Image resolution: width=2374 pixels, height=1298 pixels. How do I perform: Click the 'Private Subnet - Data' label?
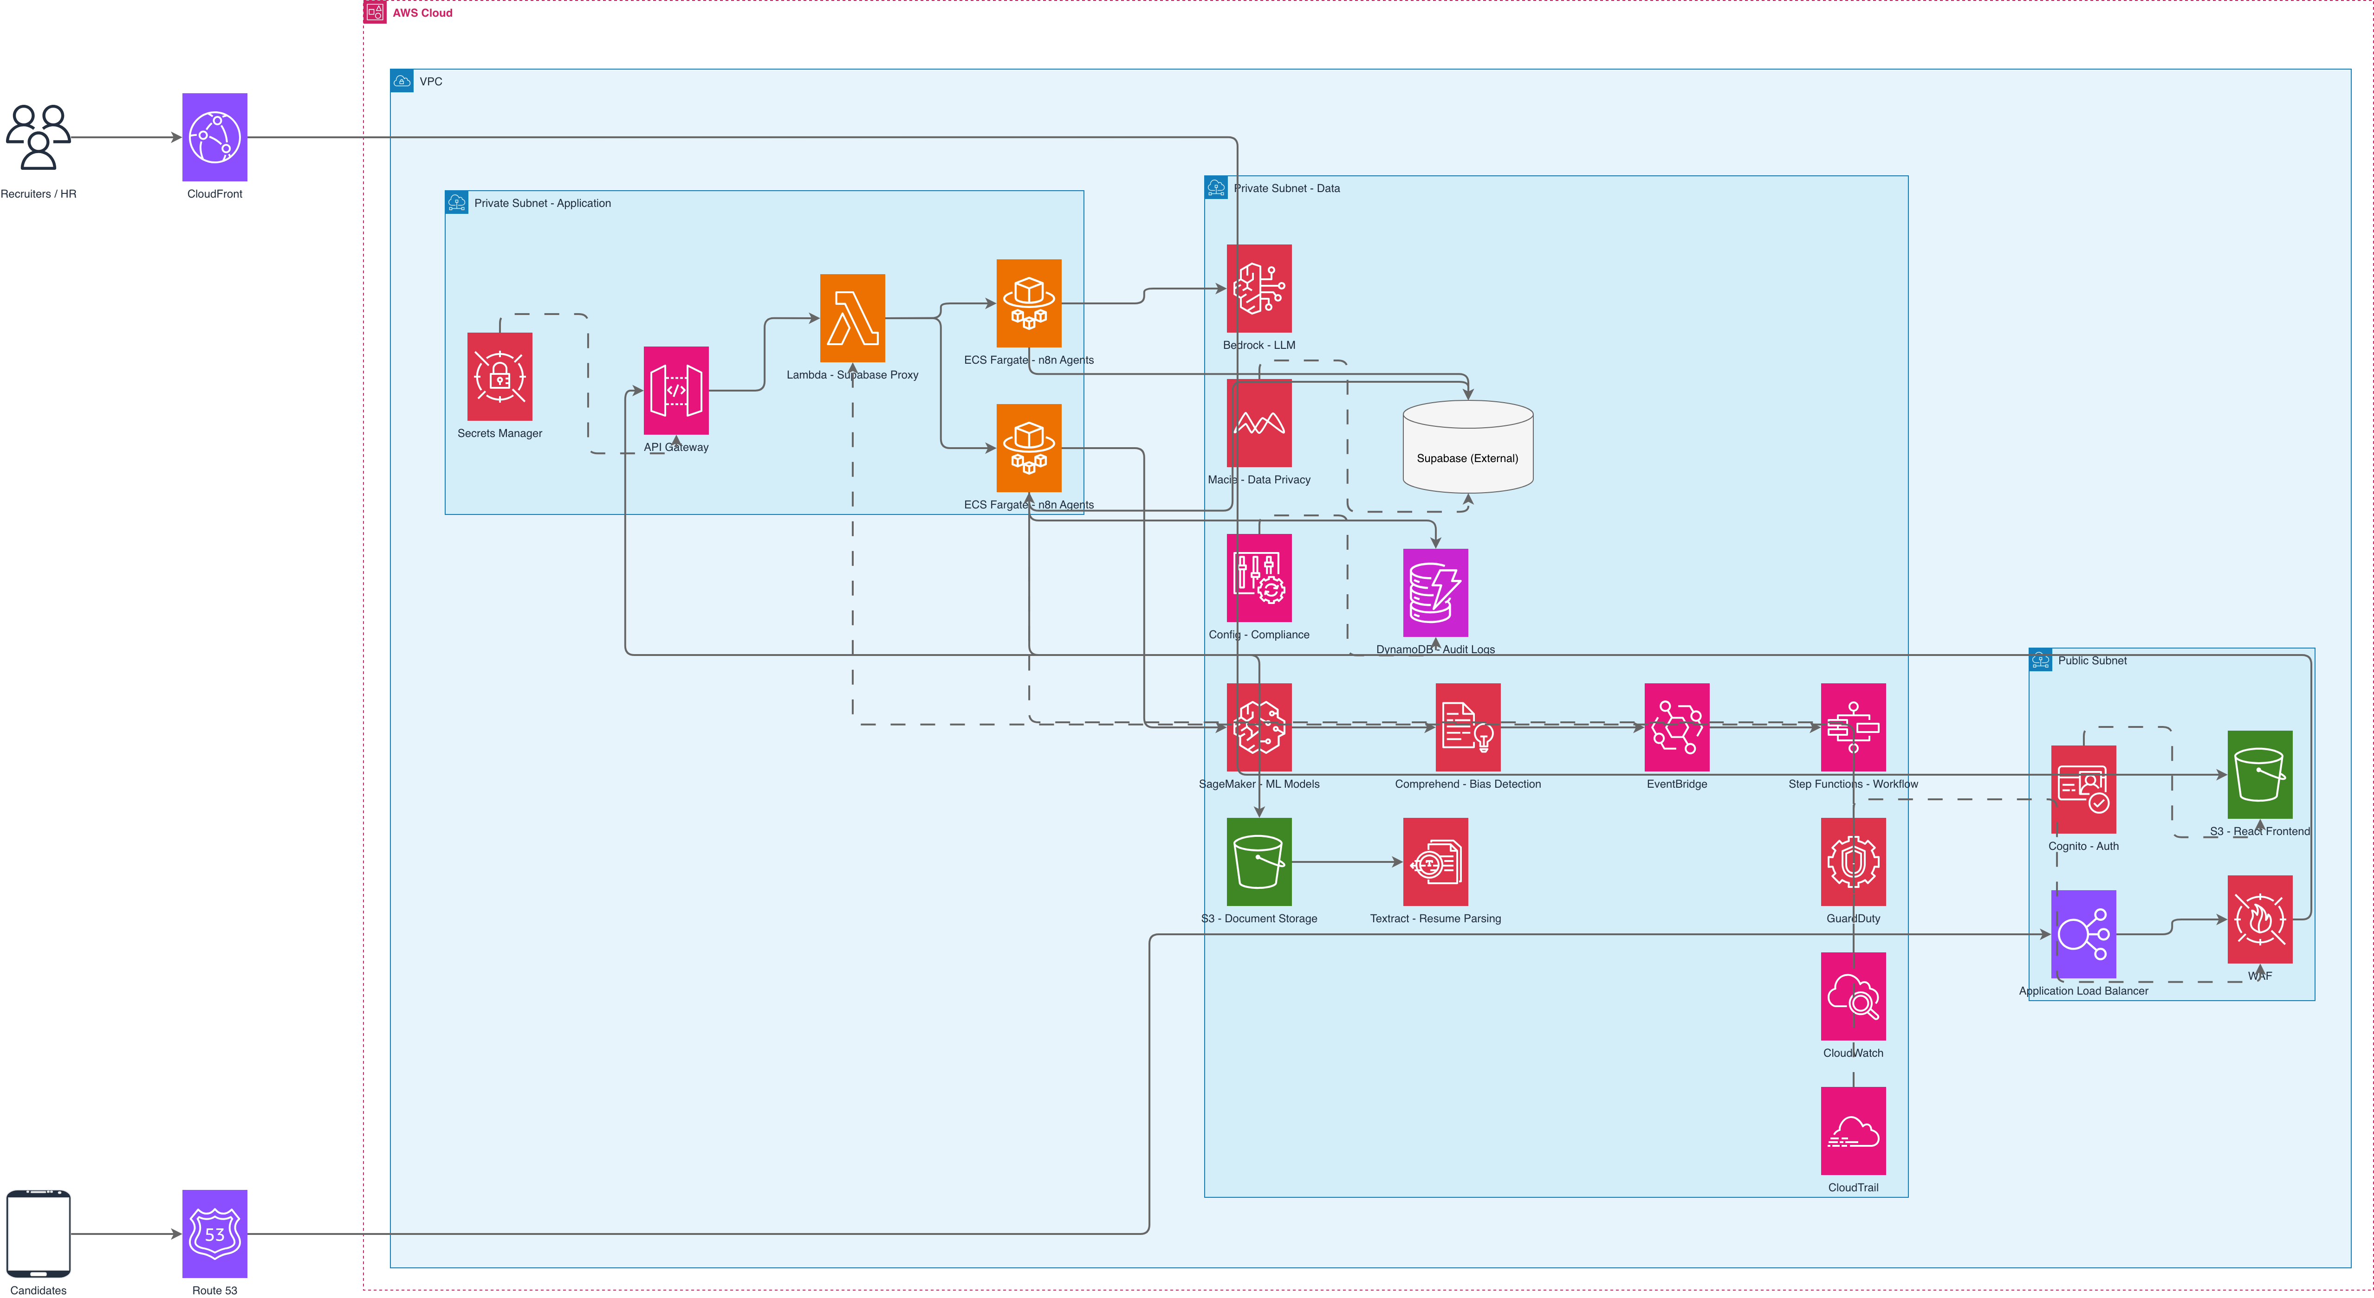1286,188
